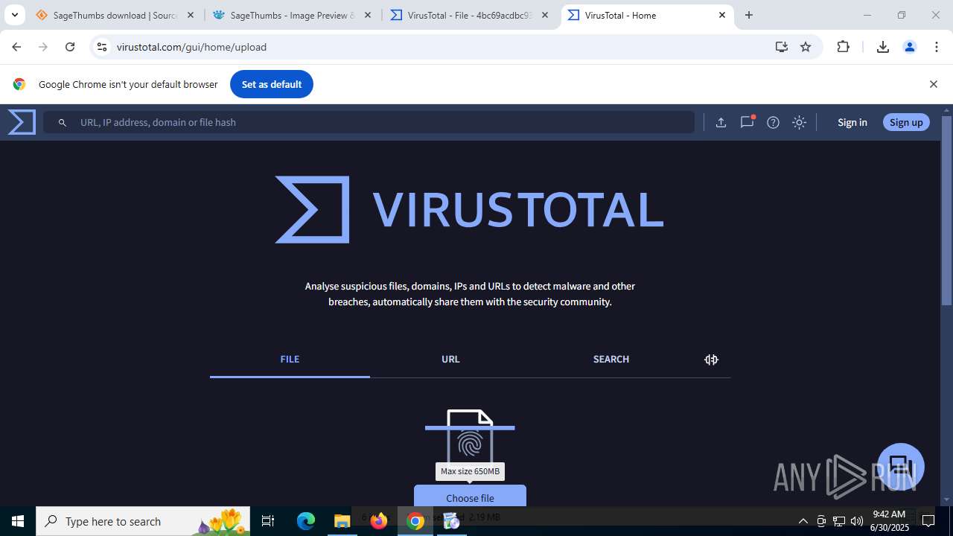Click the volume speaker tray icon

[x=857, y=521]
